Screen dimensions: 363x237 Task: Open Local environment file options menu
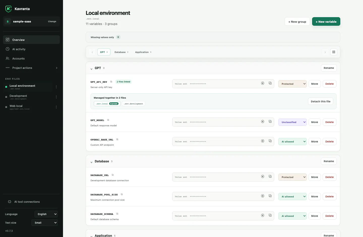coord(56,87)
